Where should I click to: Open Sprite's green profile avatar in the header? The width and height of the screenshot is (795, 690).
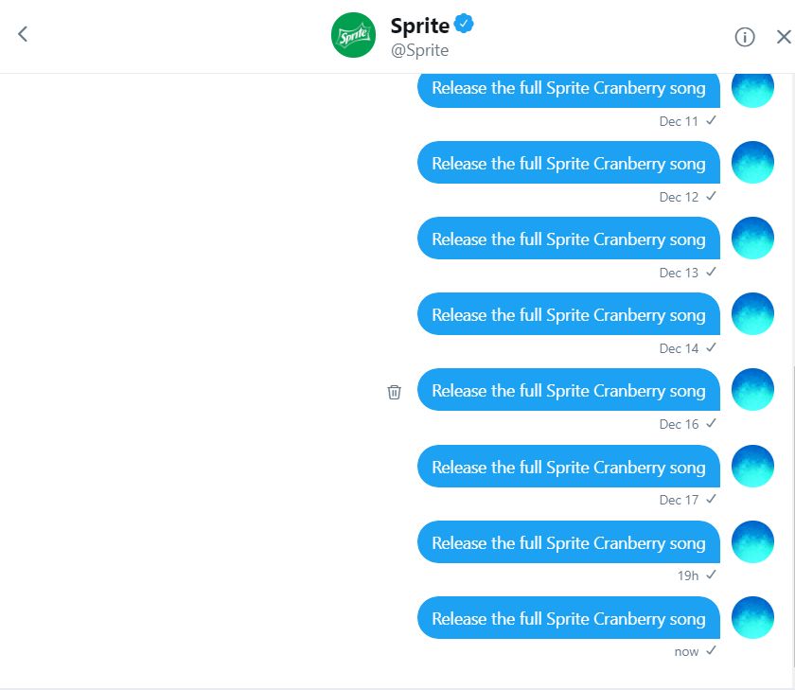[353, 34]
